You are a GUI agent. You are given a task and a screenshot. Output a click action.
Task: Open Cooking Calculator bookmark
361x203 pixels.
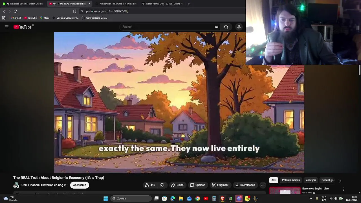[65, 18]
